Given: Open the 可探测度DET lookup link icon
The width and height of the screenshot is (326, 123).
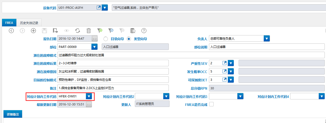Looking at the screenshot, I should (225, 80).
